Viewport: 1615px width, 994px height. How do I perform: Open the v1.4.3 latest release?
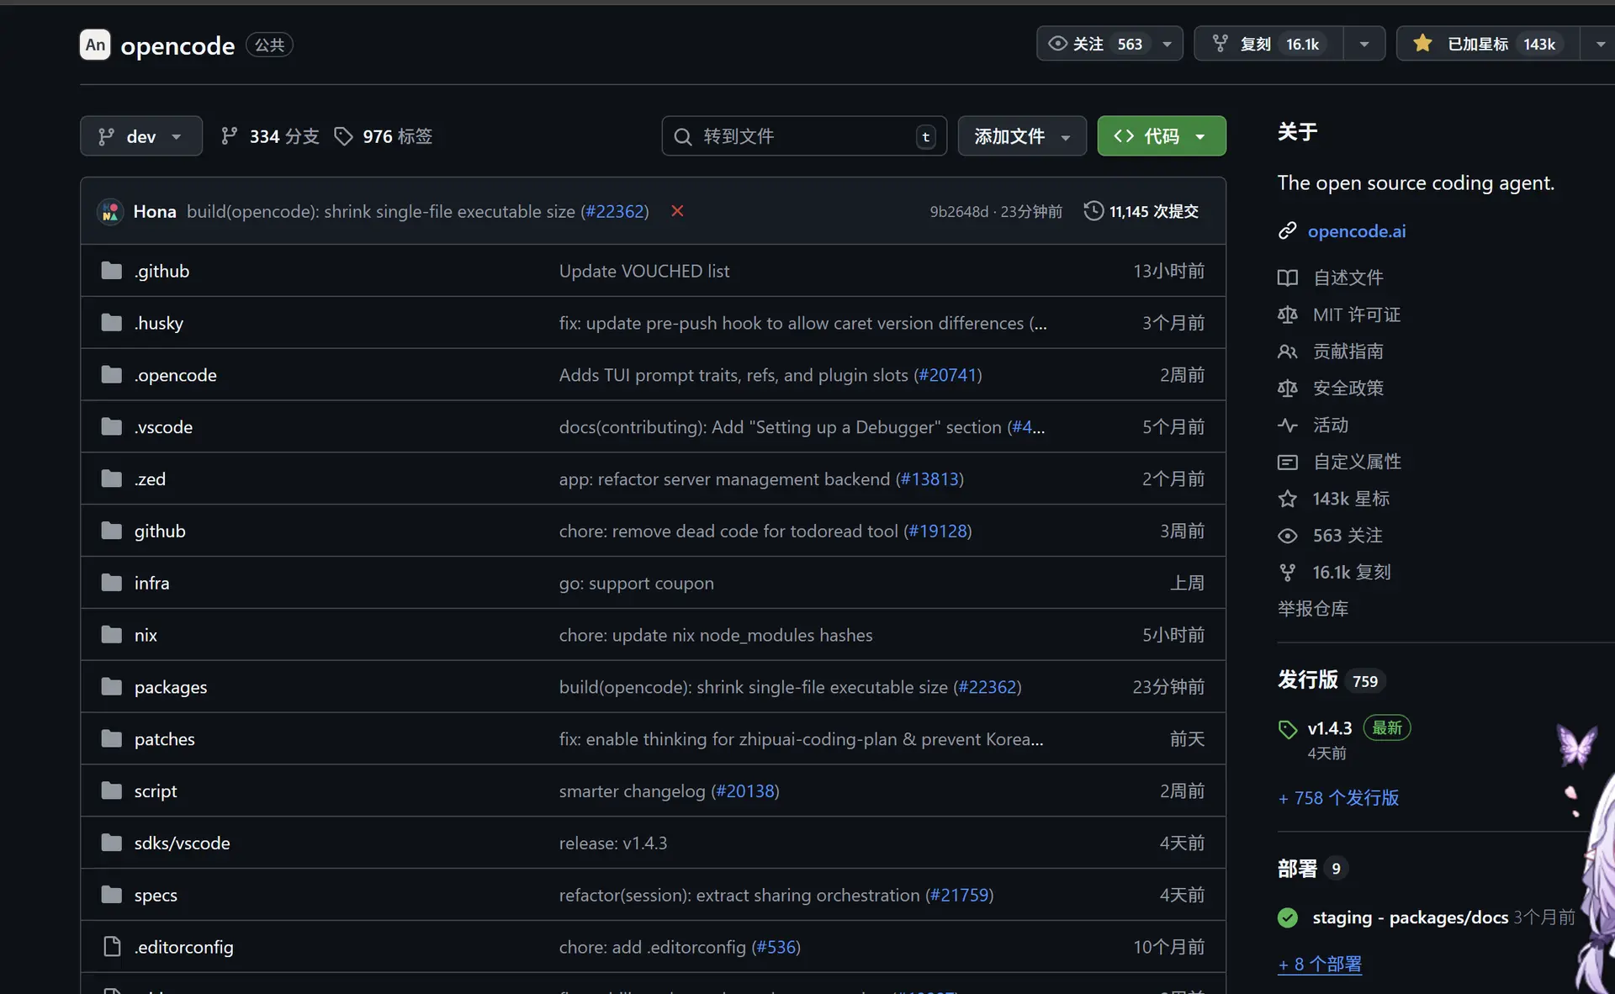[x=1330, y=728]
